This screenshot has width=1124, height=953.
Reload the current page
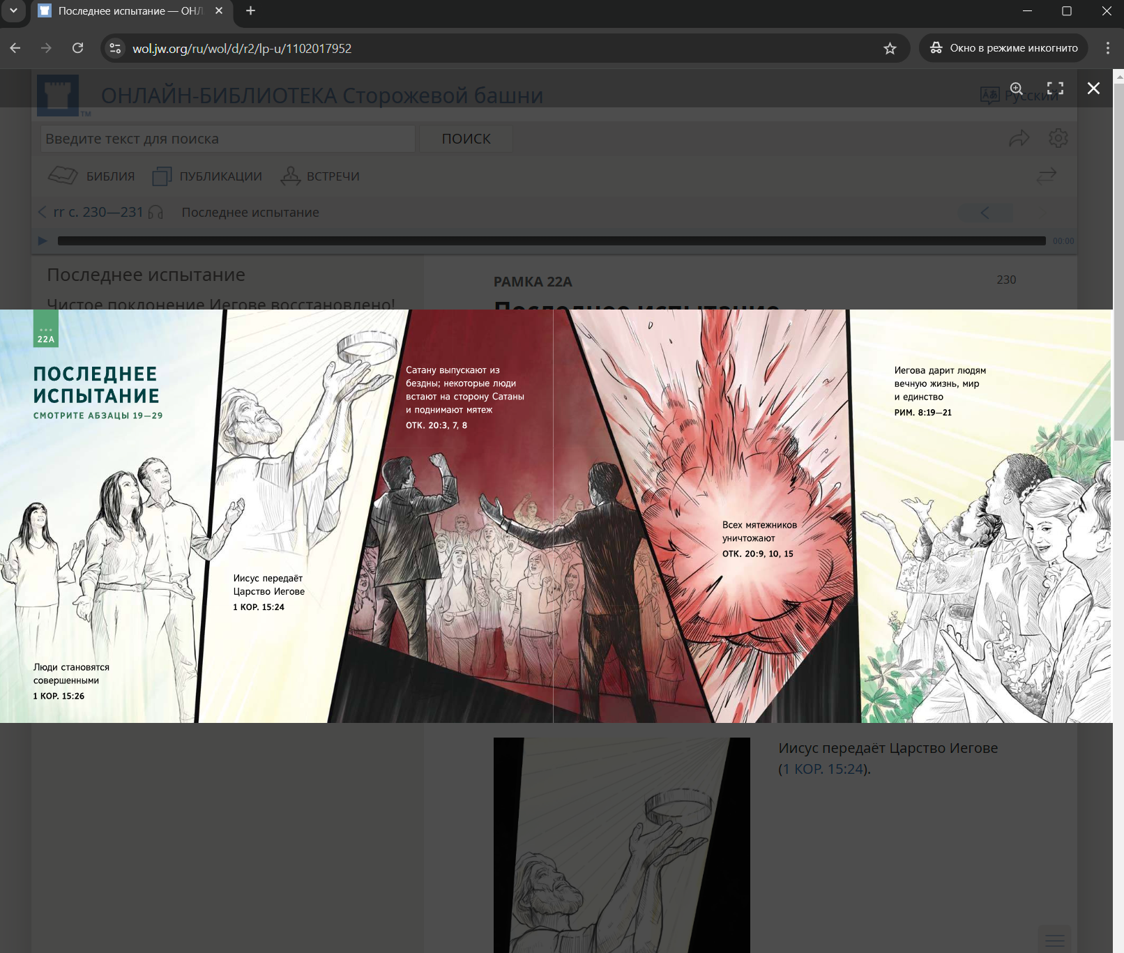[x=78, y=48]
